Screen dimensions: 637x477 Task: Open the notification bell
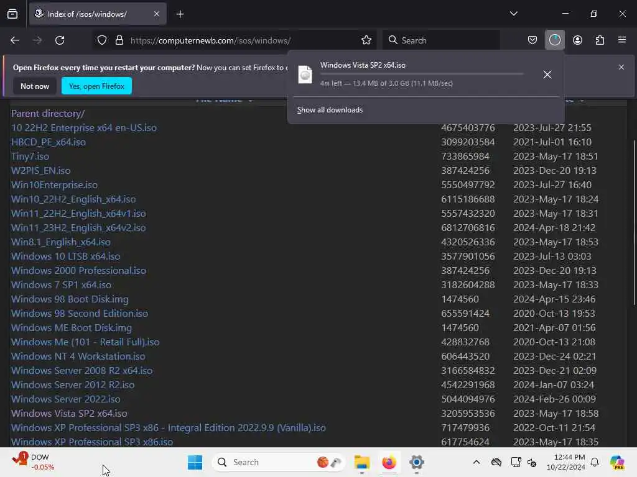[595, 462]
